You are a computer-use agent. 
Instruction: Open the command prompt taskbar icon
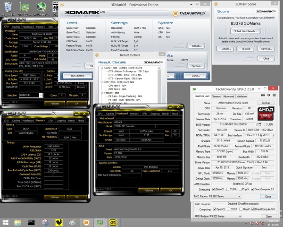pos(31,222)
